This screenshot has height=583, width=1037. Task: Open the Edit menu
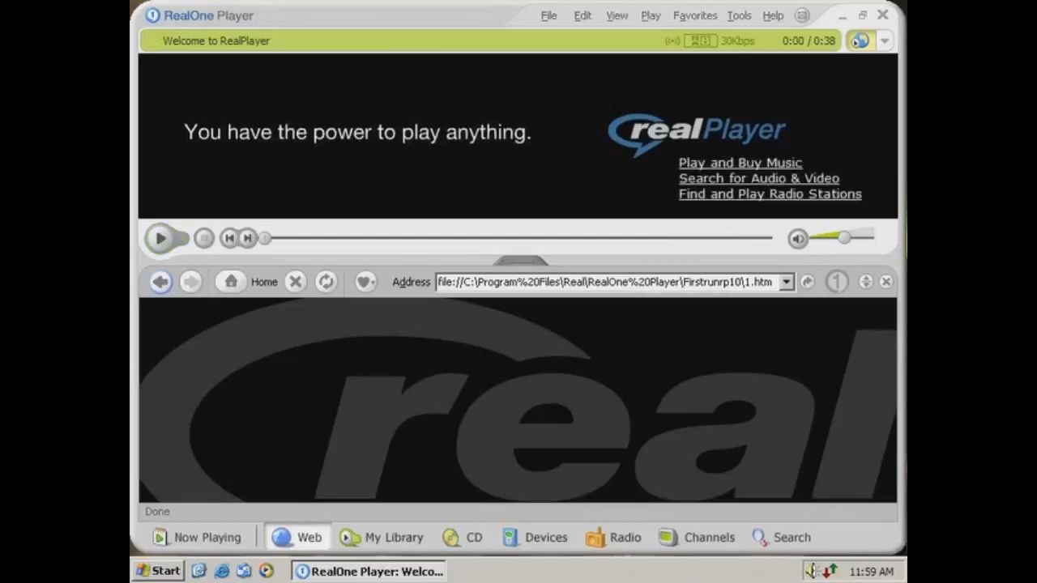pyautogui.click(x=583, y=15)
